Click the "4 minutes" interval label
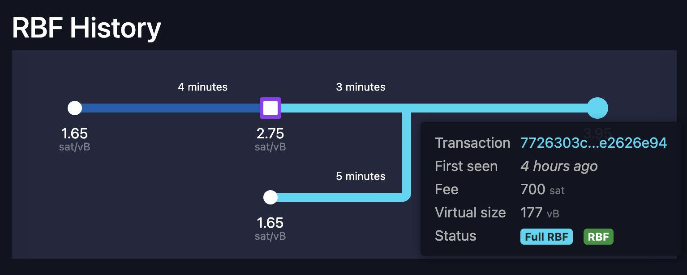Viewport: 687px width, 275px height. 202,87
